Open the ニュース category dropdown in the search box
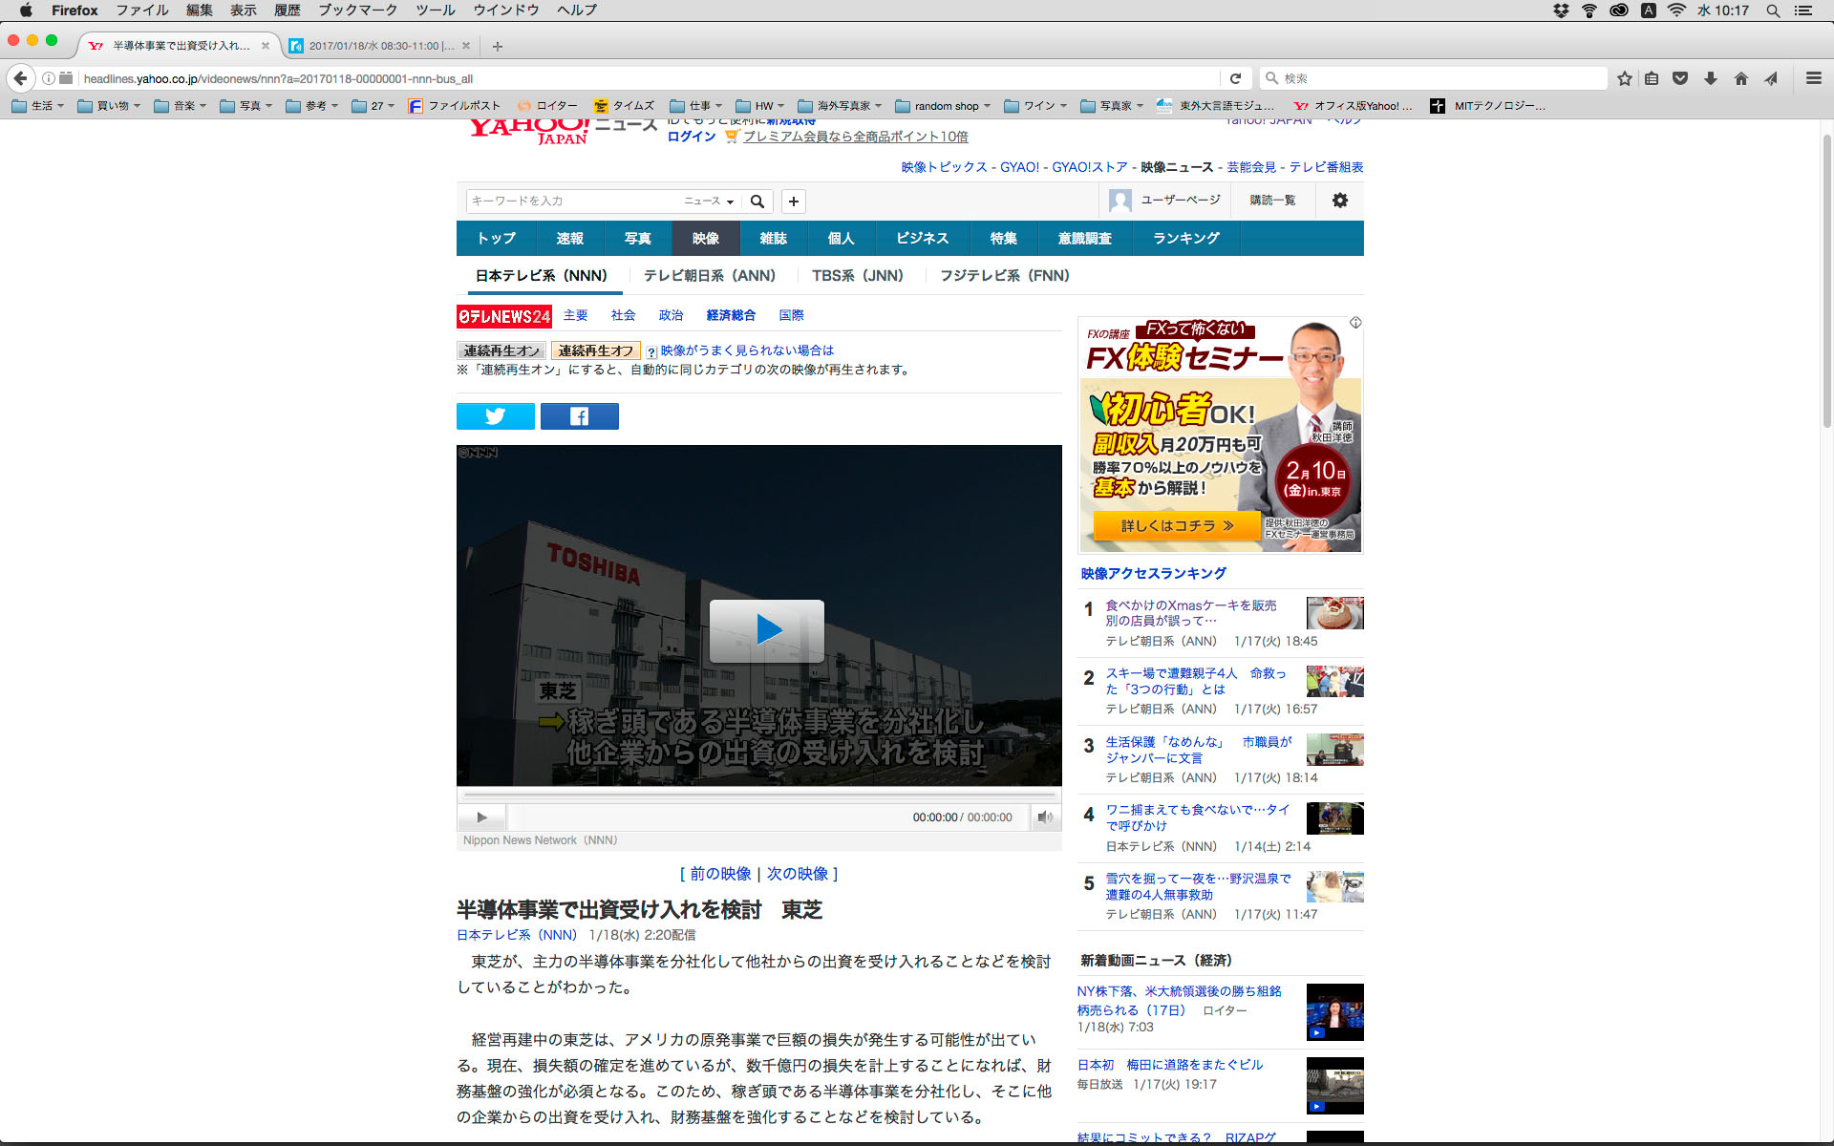The height and width of the screenshot is (1146, 1834). pyautogui.click(x=709, y=202)
